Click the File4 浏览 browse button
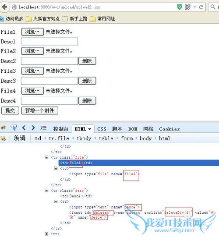The height and width of the screenshot is (237, 219). click(32, 91)
